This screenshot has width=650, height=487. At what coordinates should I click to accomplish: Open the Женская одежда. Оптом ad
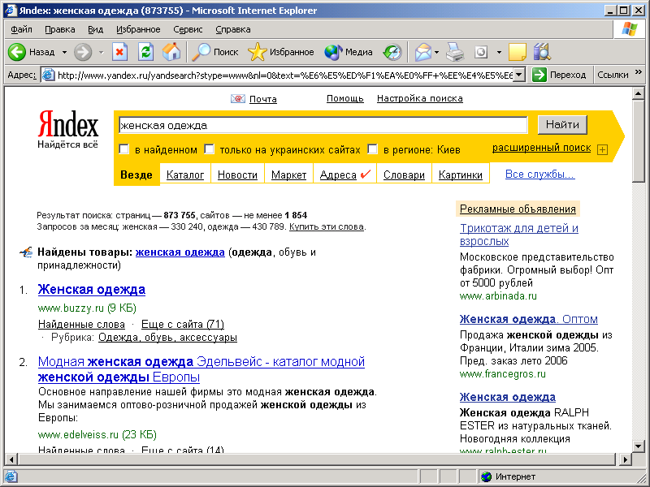[x=529, y=319]
